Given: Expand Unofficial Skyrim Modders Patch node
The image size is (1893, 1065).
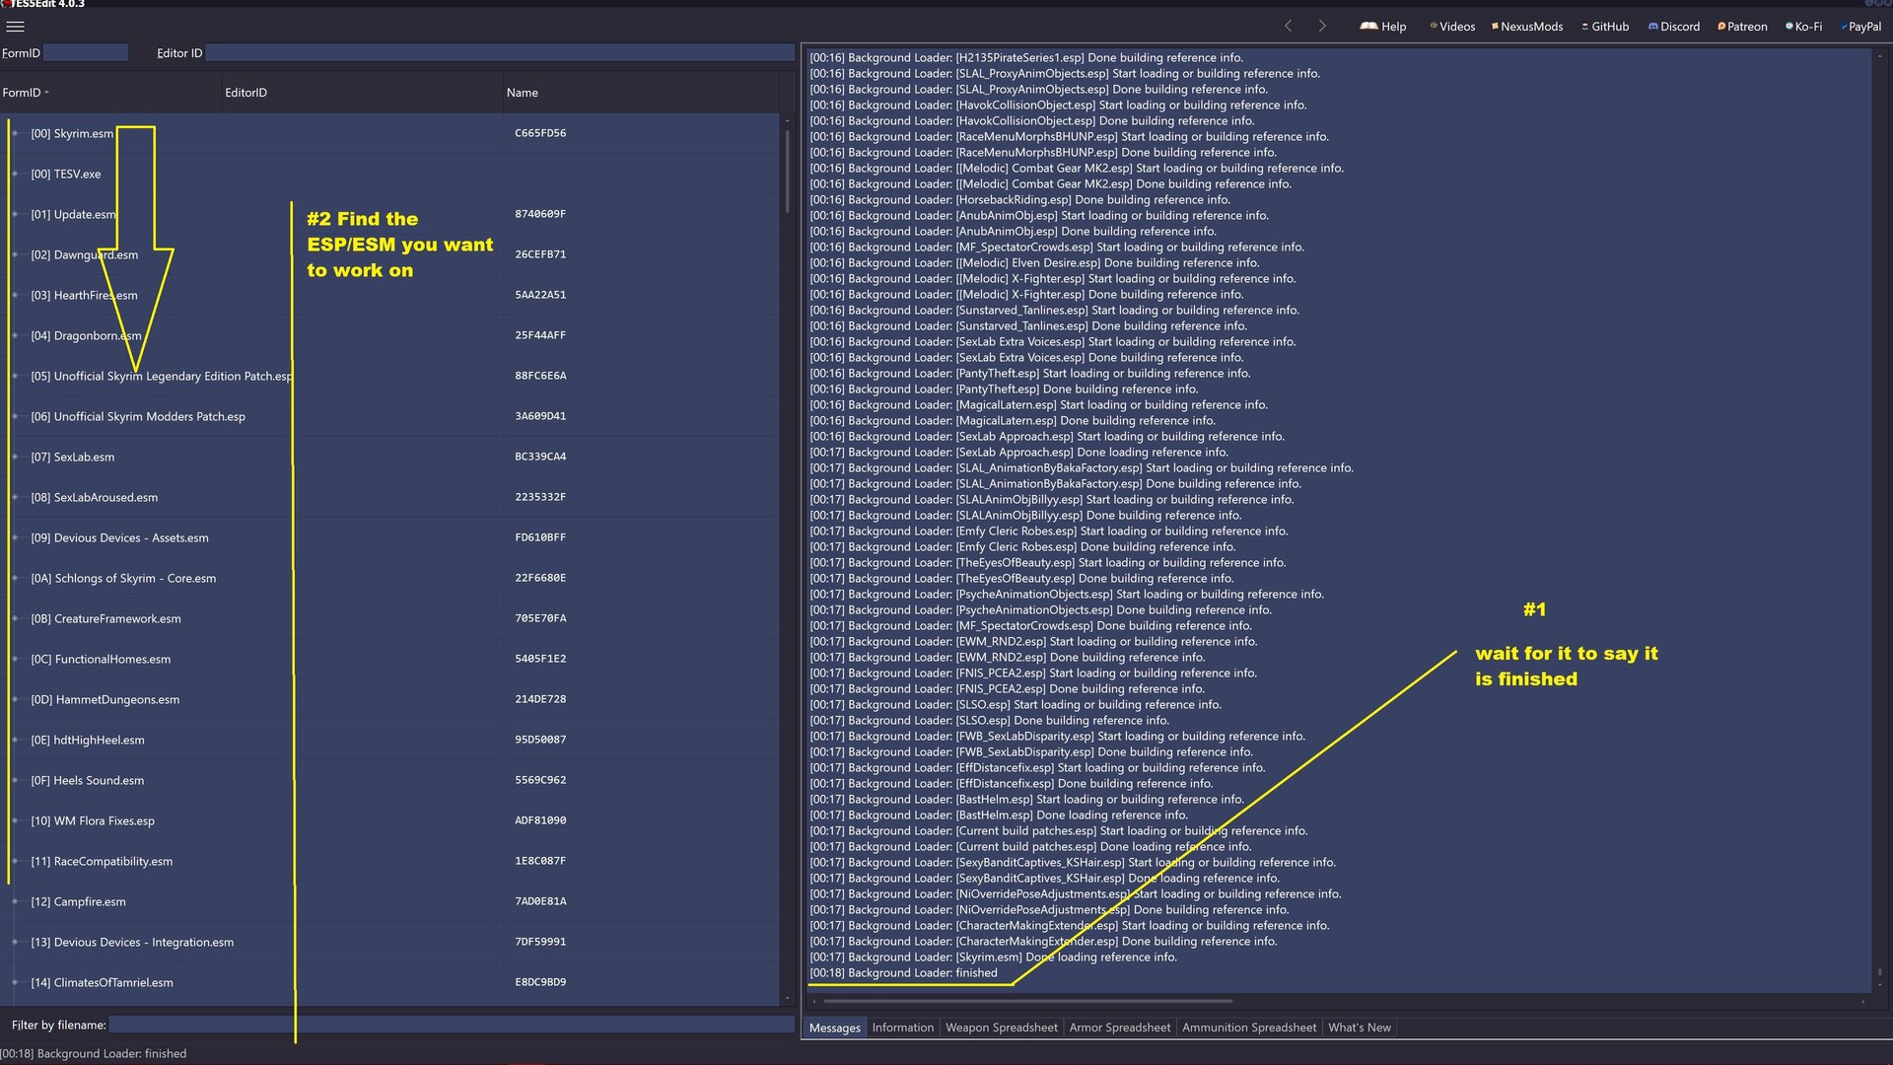Looking at the screenshot, I should tap(15, 416).
